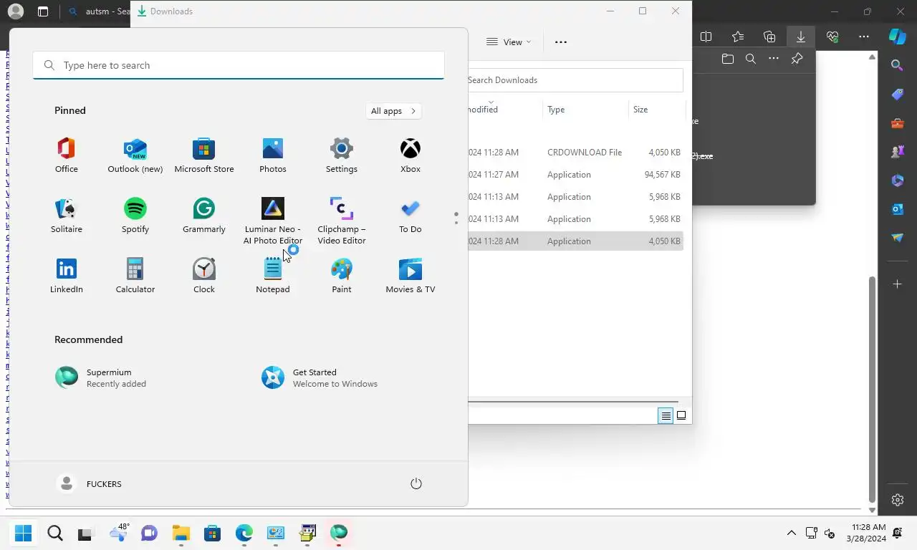Open Tools briefcase in Edge sidebar
The height and width of the screenshot is (550, 917).
click(897, 123)
